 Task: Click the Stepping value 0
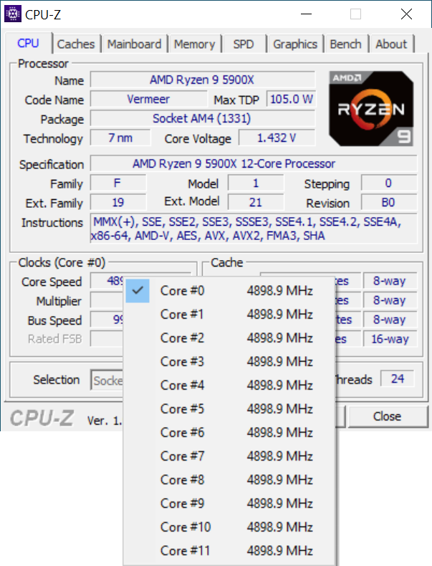click(x=389, y=183)
